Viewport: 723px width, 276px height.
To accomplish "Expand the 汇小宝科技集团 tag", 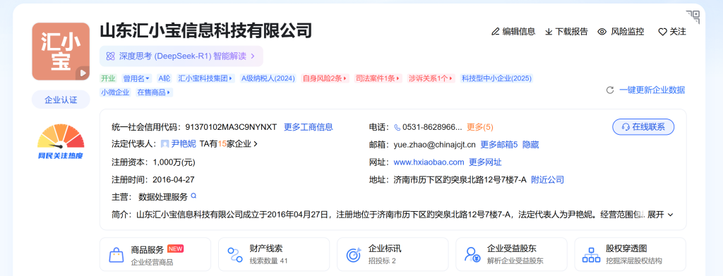I will tap(206, 78).
